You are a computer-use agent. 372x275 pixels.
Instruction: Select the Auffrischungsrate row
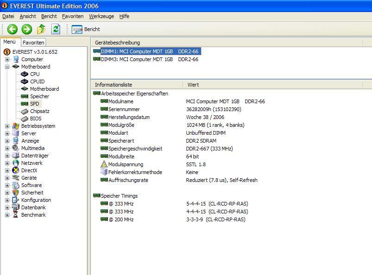point(179,180)
